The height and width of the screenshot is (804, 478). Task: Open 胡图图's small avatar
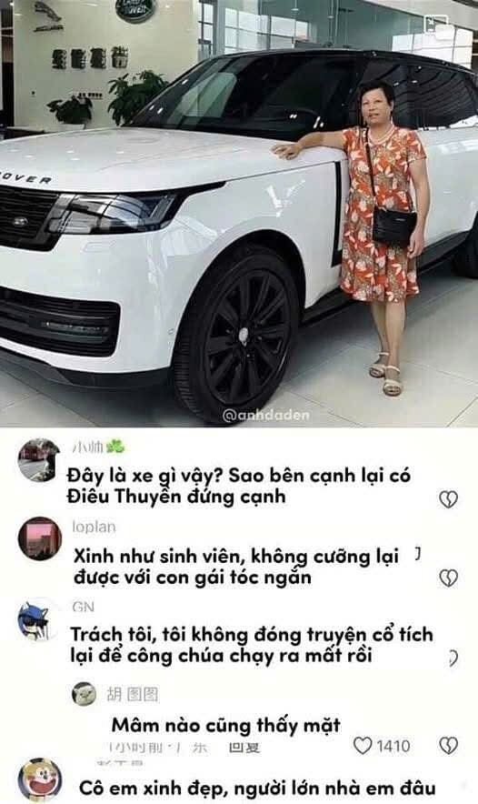[84, 694]
